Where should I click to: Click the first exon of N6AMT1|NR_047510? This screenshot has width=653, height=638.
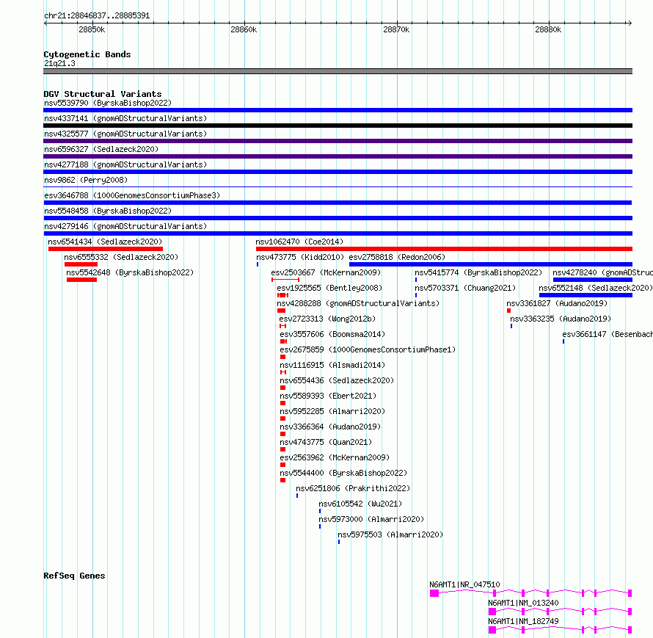(x=434, y=593)
